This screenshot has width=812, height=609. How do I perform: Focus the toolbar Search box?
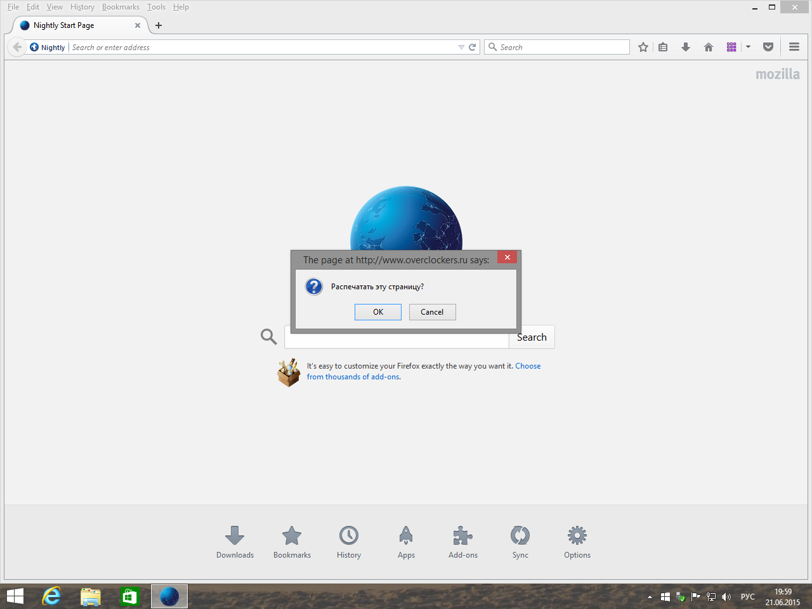[x=557, y=47]
